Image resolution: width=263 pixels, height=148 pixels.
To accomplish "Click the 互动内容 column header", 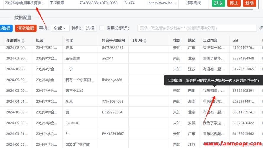I will pos(210,41).
